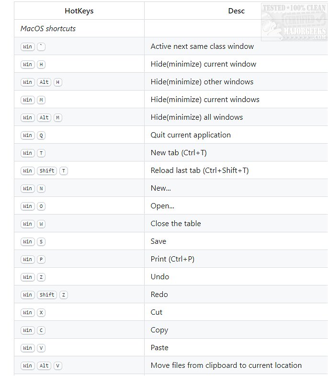The image size is (328, 376).
Task: Click the Desc column header
Action: (236, 11)
